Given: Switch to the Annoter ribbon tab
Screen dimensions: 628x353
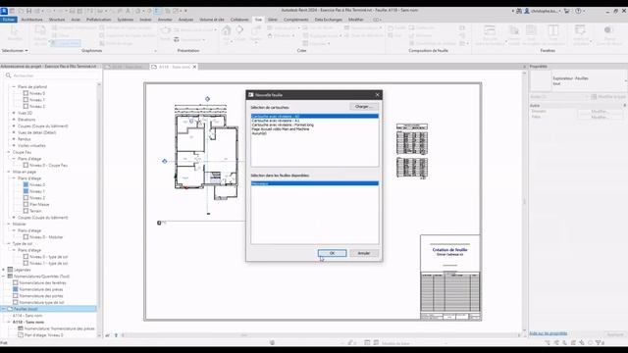Looking at the screenshot, I should (x=165, y=20).
